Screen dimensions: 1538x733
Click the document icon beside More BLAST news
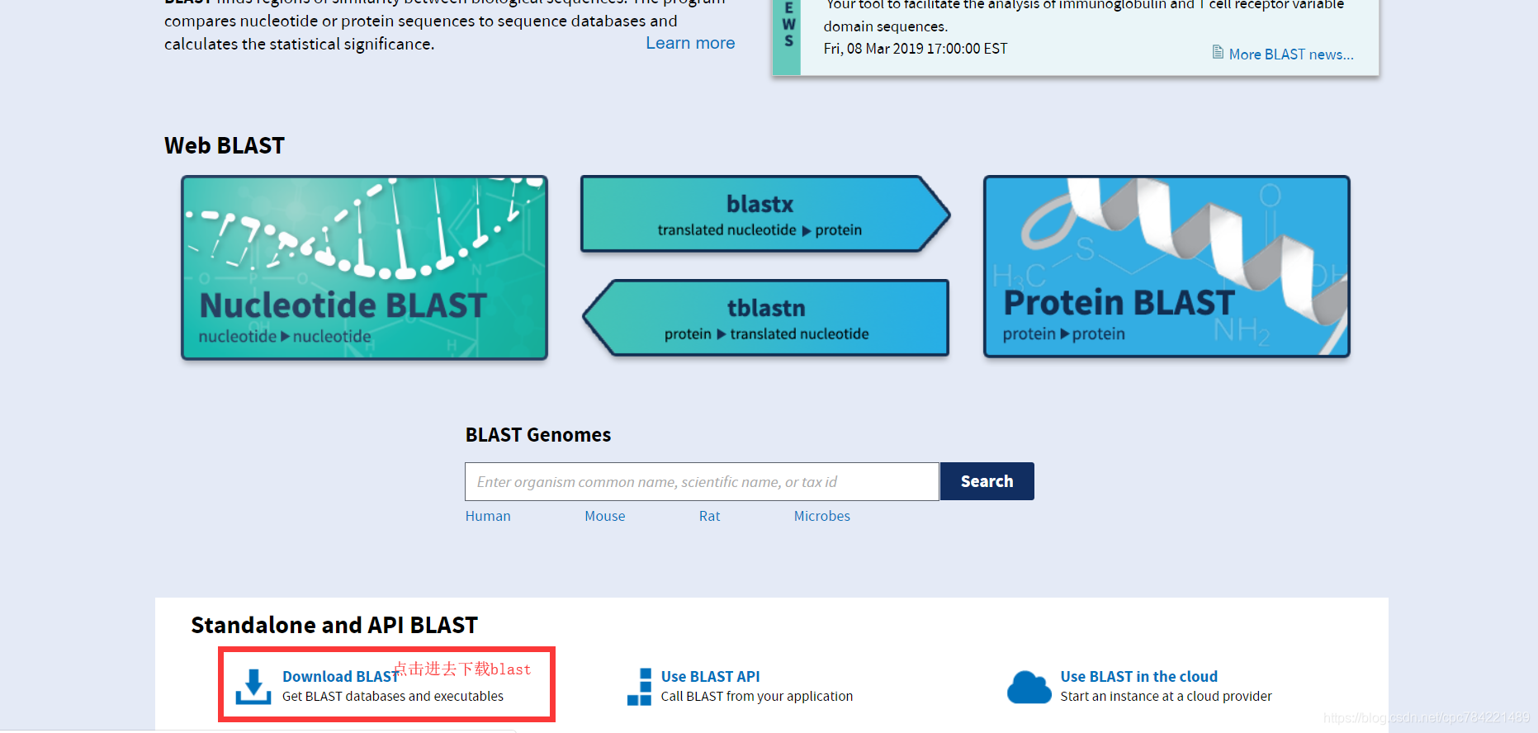coord(1218,52)
